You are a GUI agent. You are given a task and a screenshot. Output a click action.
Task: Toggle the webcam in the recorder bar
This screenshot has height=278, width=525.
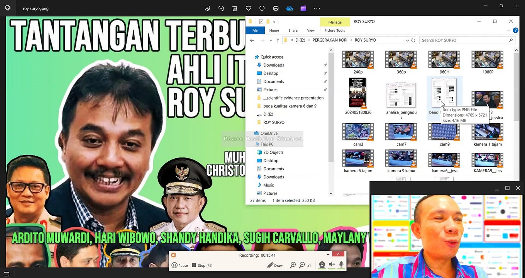coord(322,265)
